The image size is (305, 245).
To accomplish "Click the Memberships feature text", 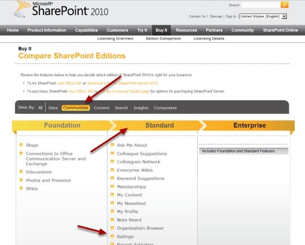I will (132, 187).
